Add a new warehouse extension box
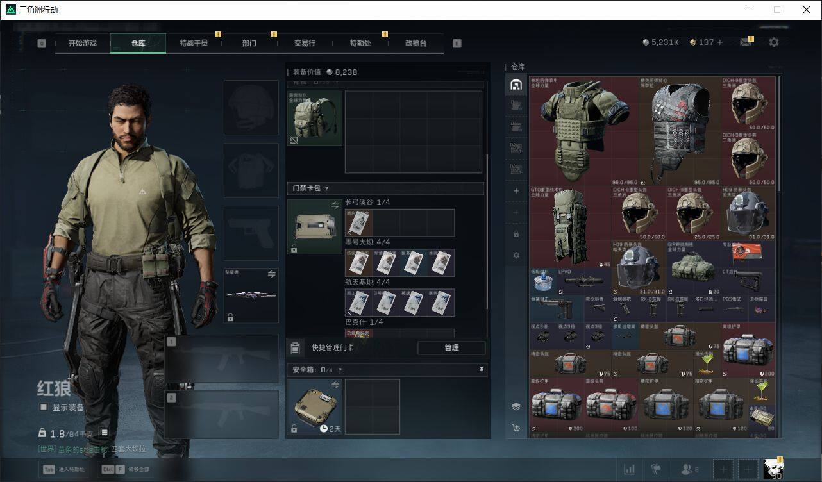 [x=516, y=191]
